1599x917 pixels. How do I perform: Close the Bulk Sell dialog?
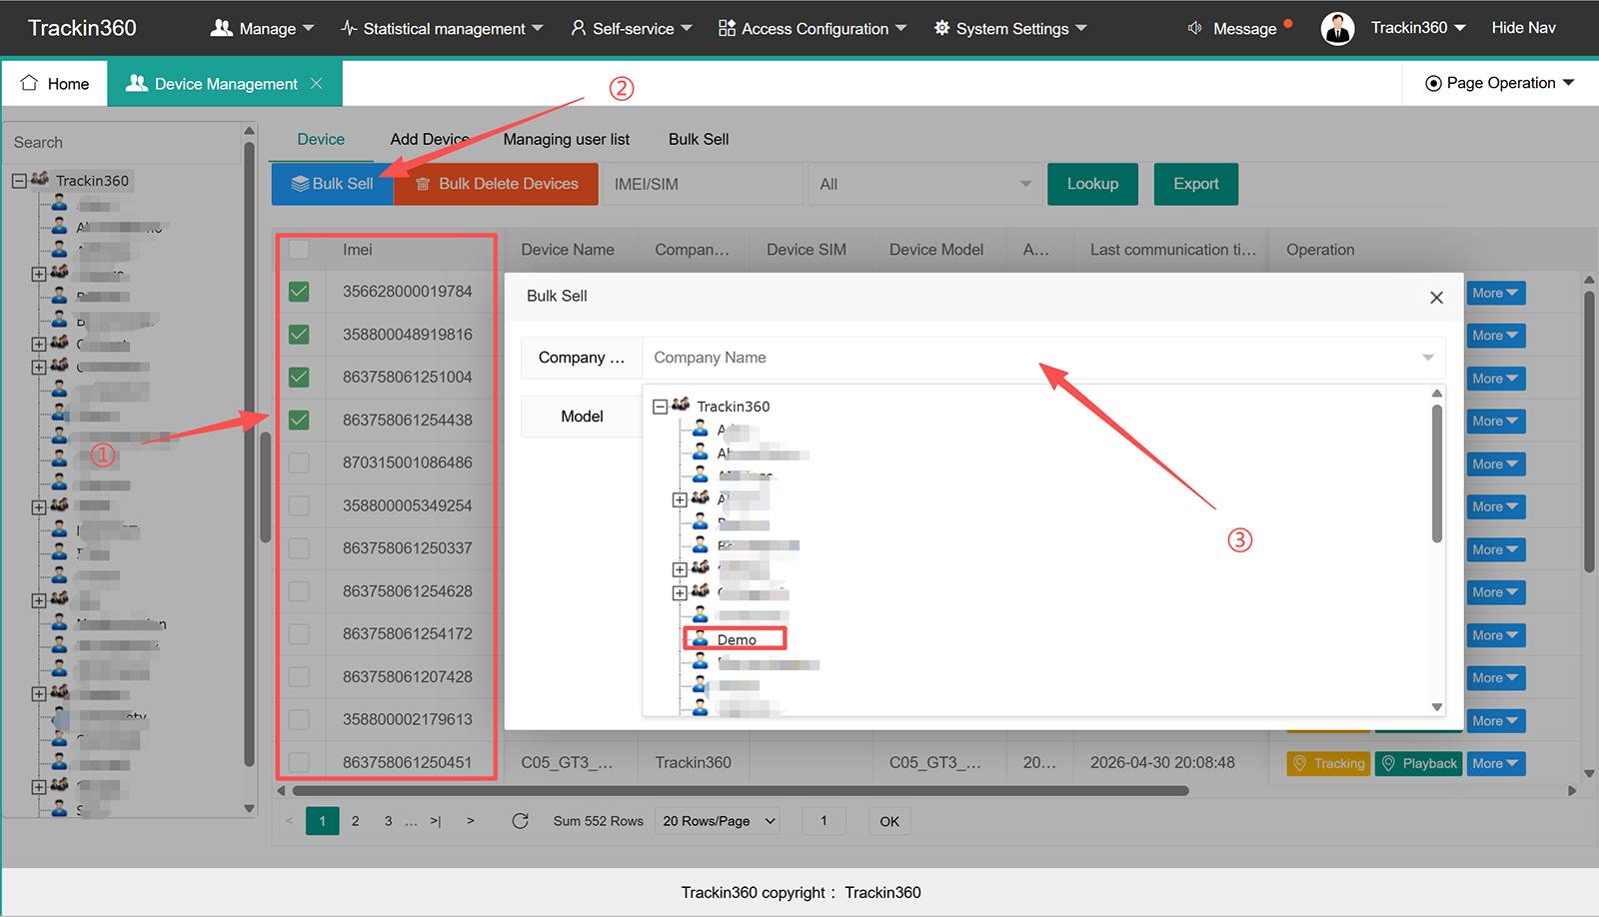click(1436, 297)
